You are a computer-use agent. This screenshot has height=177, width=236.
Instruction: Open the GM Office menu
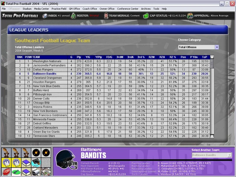pyautogui.click(x=75, y=9)
